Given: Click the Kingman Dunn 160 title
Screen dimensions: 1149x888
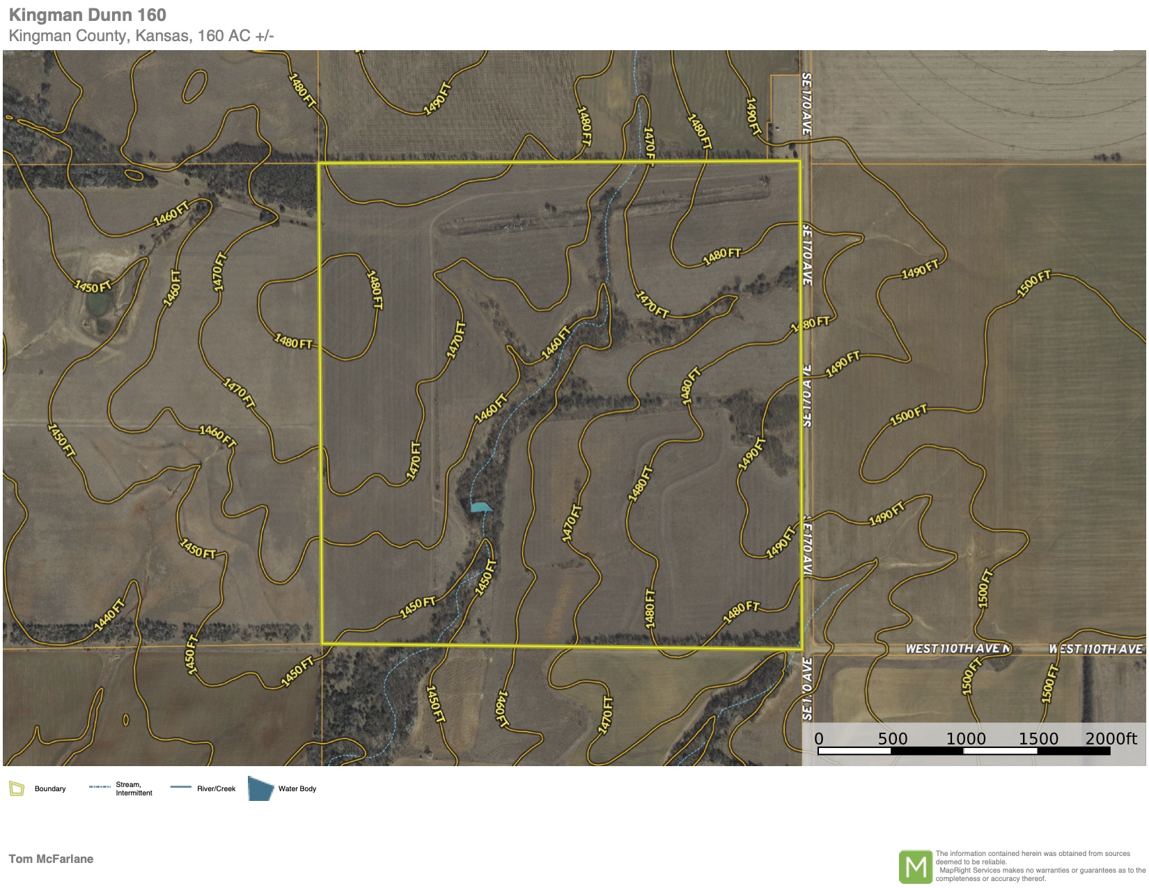Looking at the screenshot, I should pyautogui.click(x=88, y=15).
